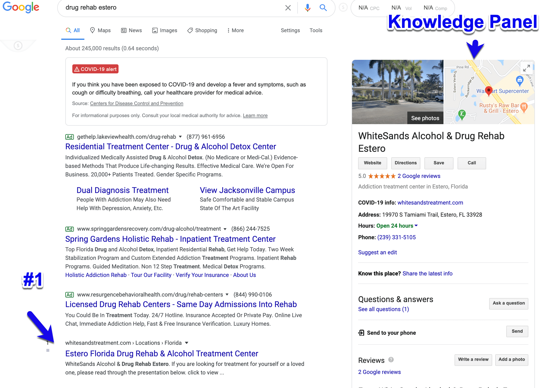Click the COVID-19 alert warning triangle icon

[77, 69]
